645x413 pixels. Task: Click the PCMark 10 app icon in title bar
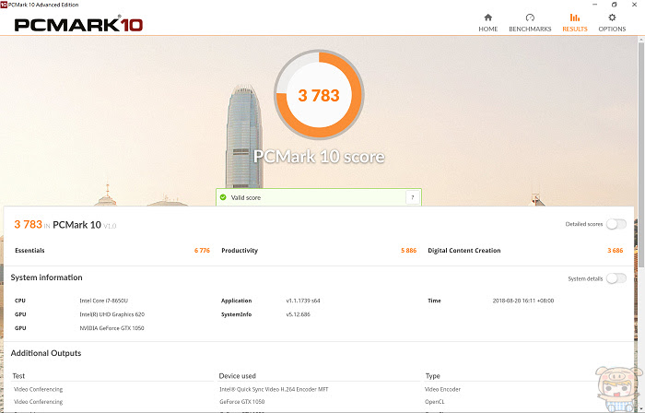point(4,5)
